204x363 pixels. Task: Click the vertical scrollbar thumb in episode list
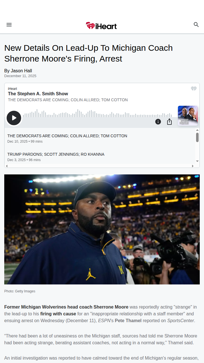[x=197, y=137]
